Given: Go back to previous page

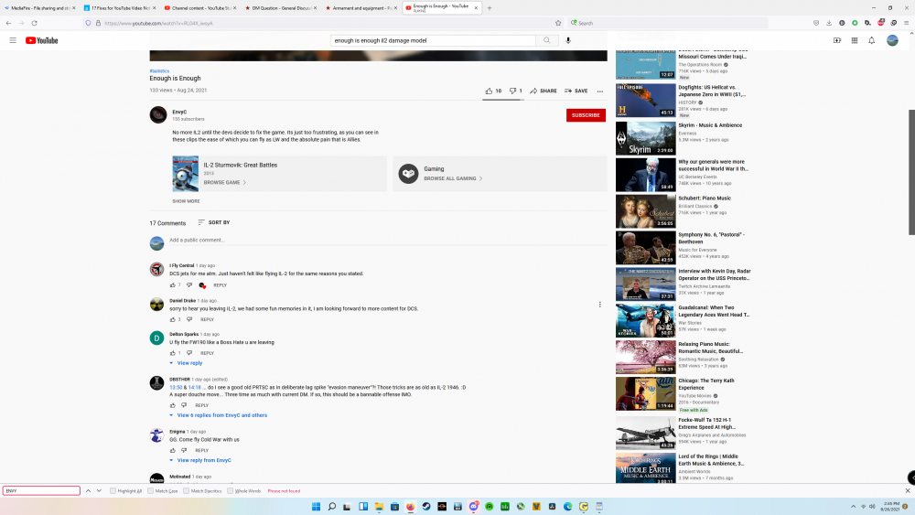Looking at the screenshot, I should (x=8, y=24).
